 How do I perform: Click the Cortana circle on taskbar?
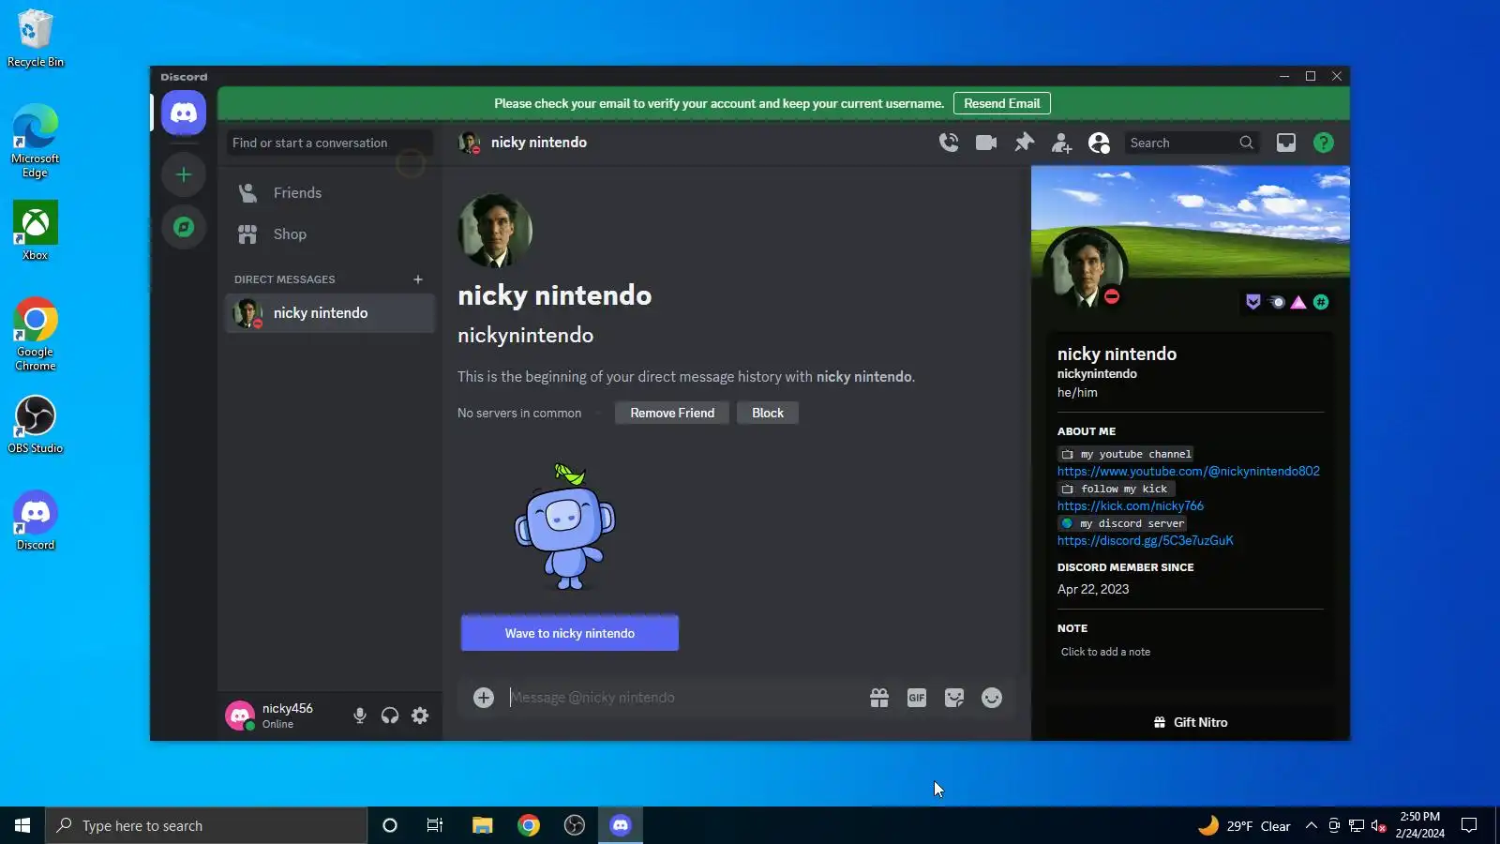(390, 825)
